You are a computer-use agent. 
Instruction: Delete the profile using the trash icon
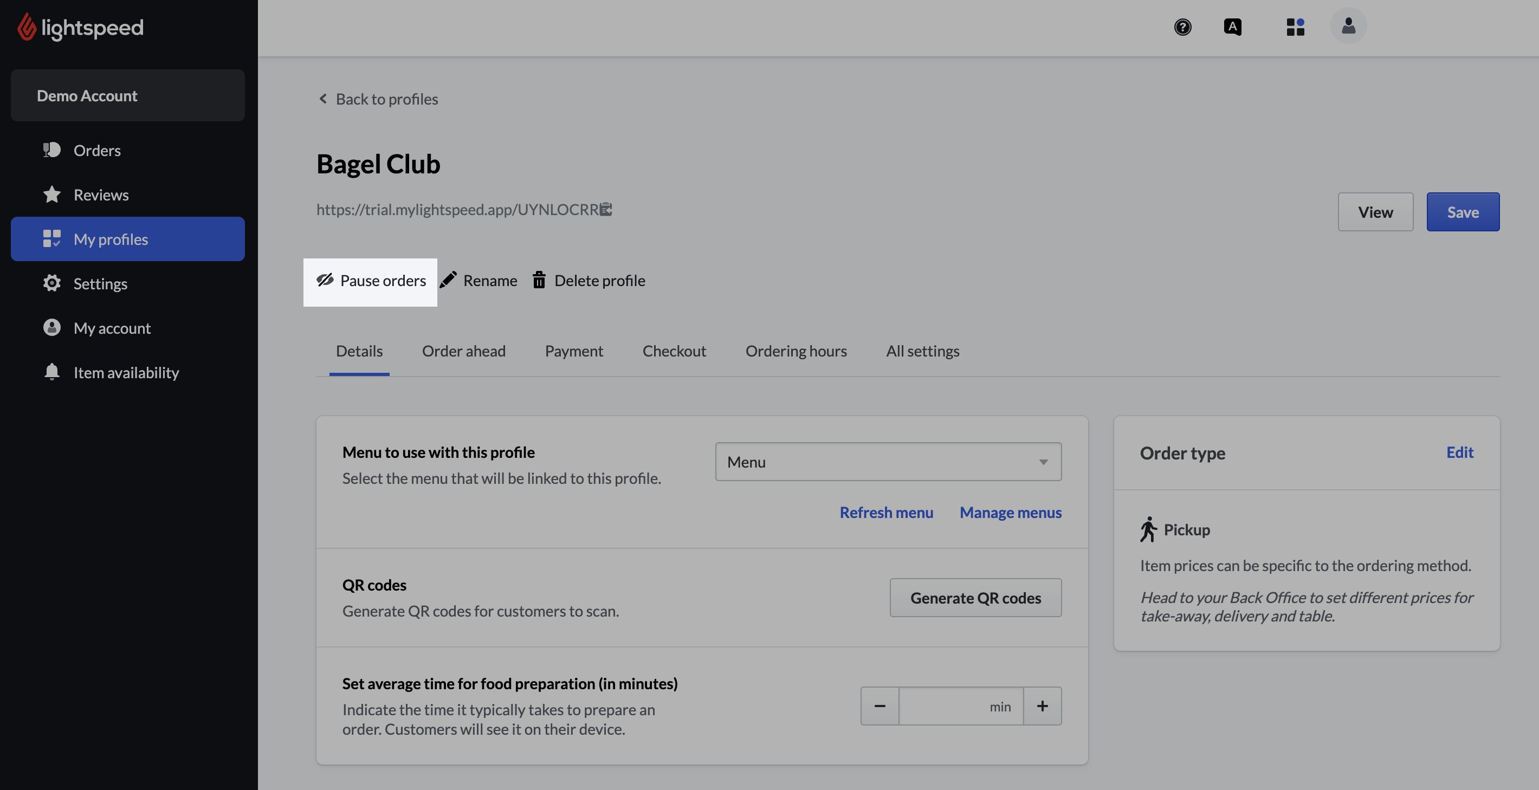538,280
